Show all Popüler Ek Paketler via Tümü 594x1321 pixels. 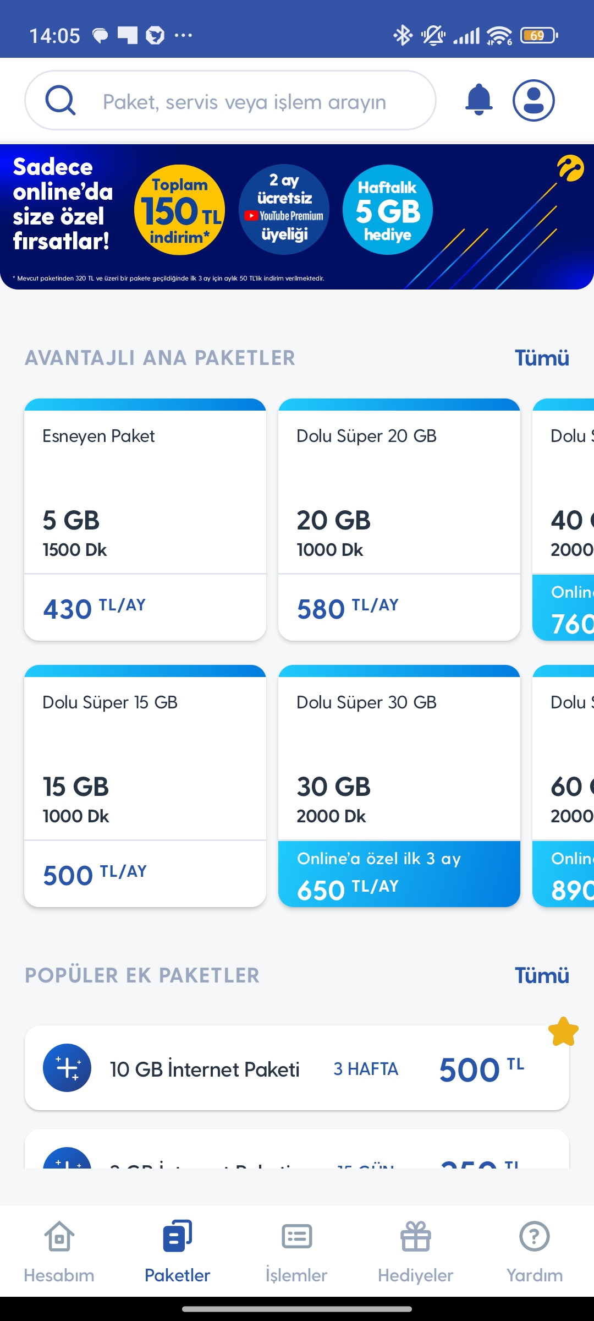pyautogui.click(x=542, y=975)
